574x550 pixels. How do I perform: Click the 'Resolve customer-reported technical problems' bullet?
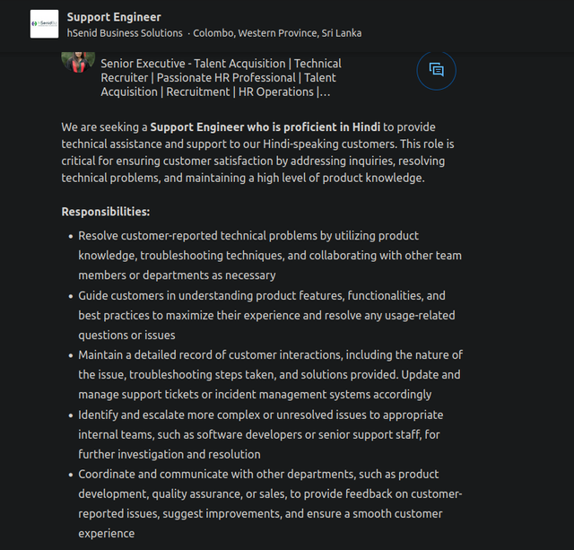(270, 255)
